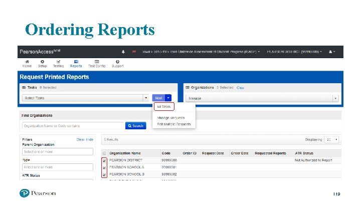Screen dimensions: 361x203
Task: Click the Tasks list icon
Action: click(x=24, y=87)
